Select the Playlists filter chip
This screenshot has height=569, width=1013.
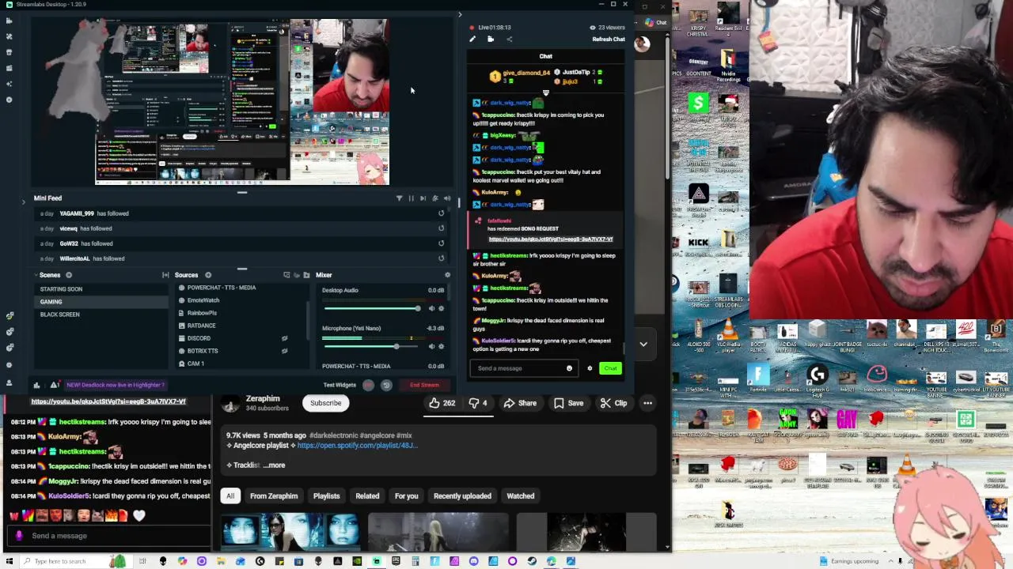pos(326,496)
